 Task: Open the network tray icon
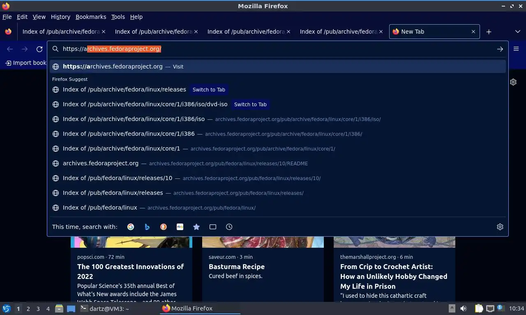coord(490,308)
